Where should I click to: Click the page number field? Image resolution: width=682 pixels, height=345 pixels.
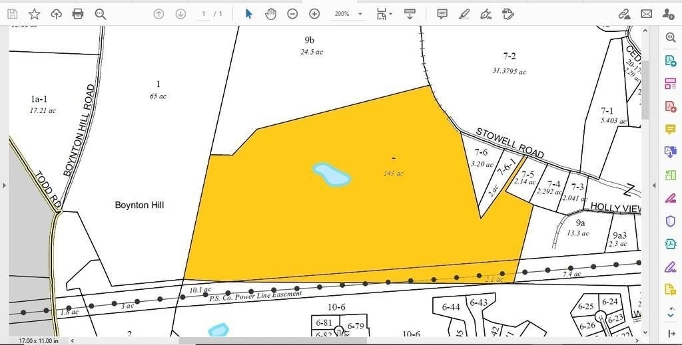[x=204, y=14]
